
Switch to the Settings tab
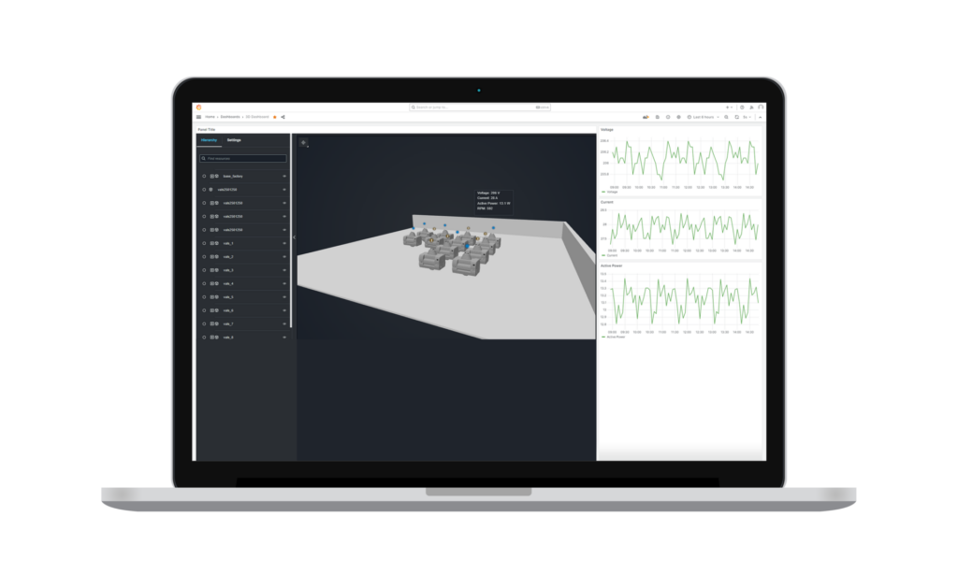click(x=234, y=139)
